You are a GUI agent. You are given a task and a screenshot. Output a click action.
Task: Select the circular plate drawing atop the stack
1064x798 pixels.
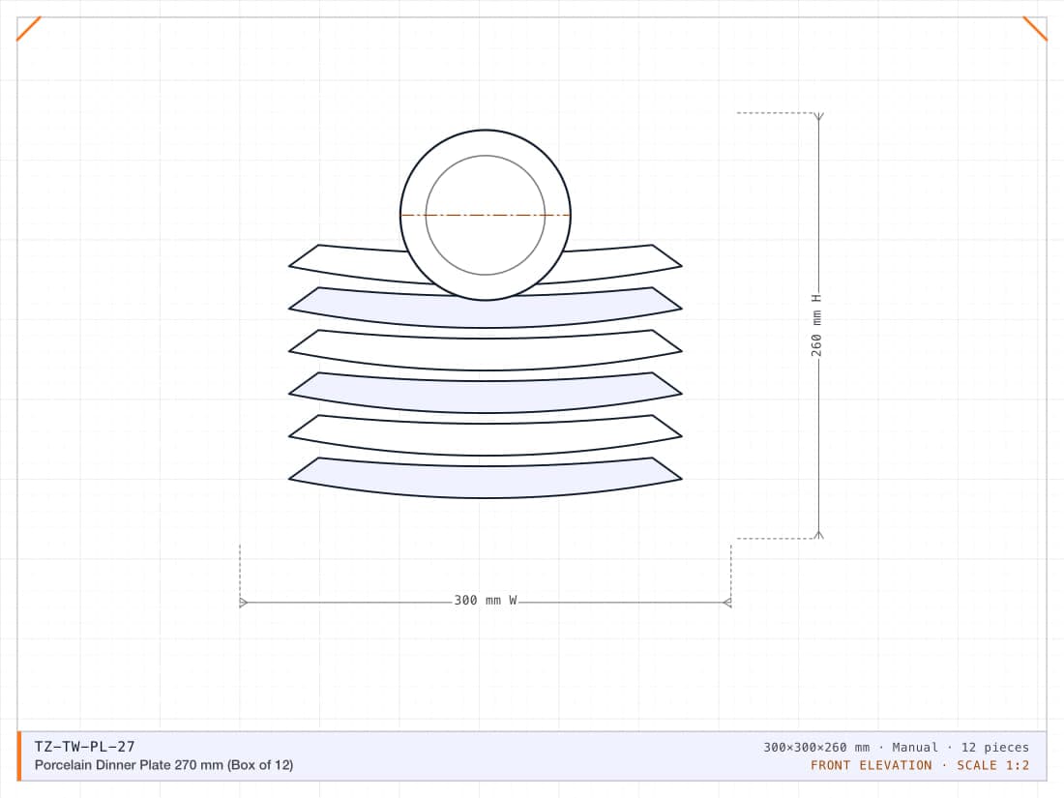pos(486,215)
